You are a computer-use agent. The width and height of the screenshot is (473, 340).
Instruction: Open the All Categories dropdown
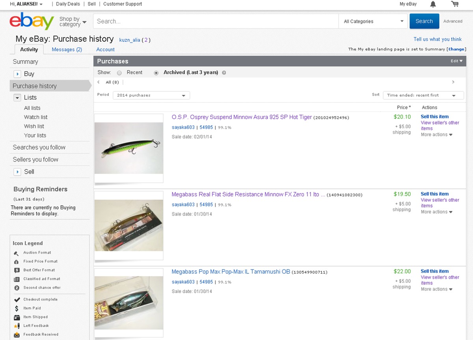373,21
